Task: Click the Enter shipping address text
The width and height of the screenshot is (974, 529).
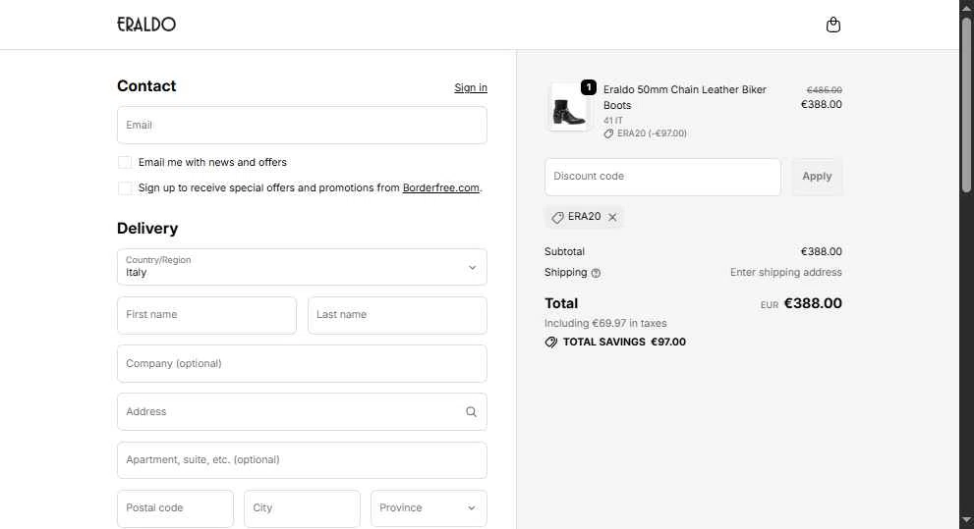Action: coord(785,272)
